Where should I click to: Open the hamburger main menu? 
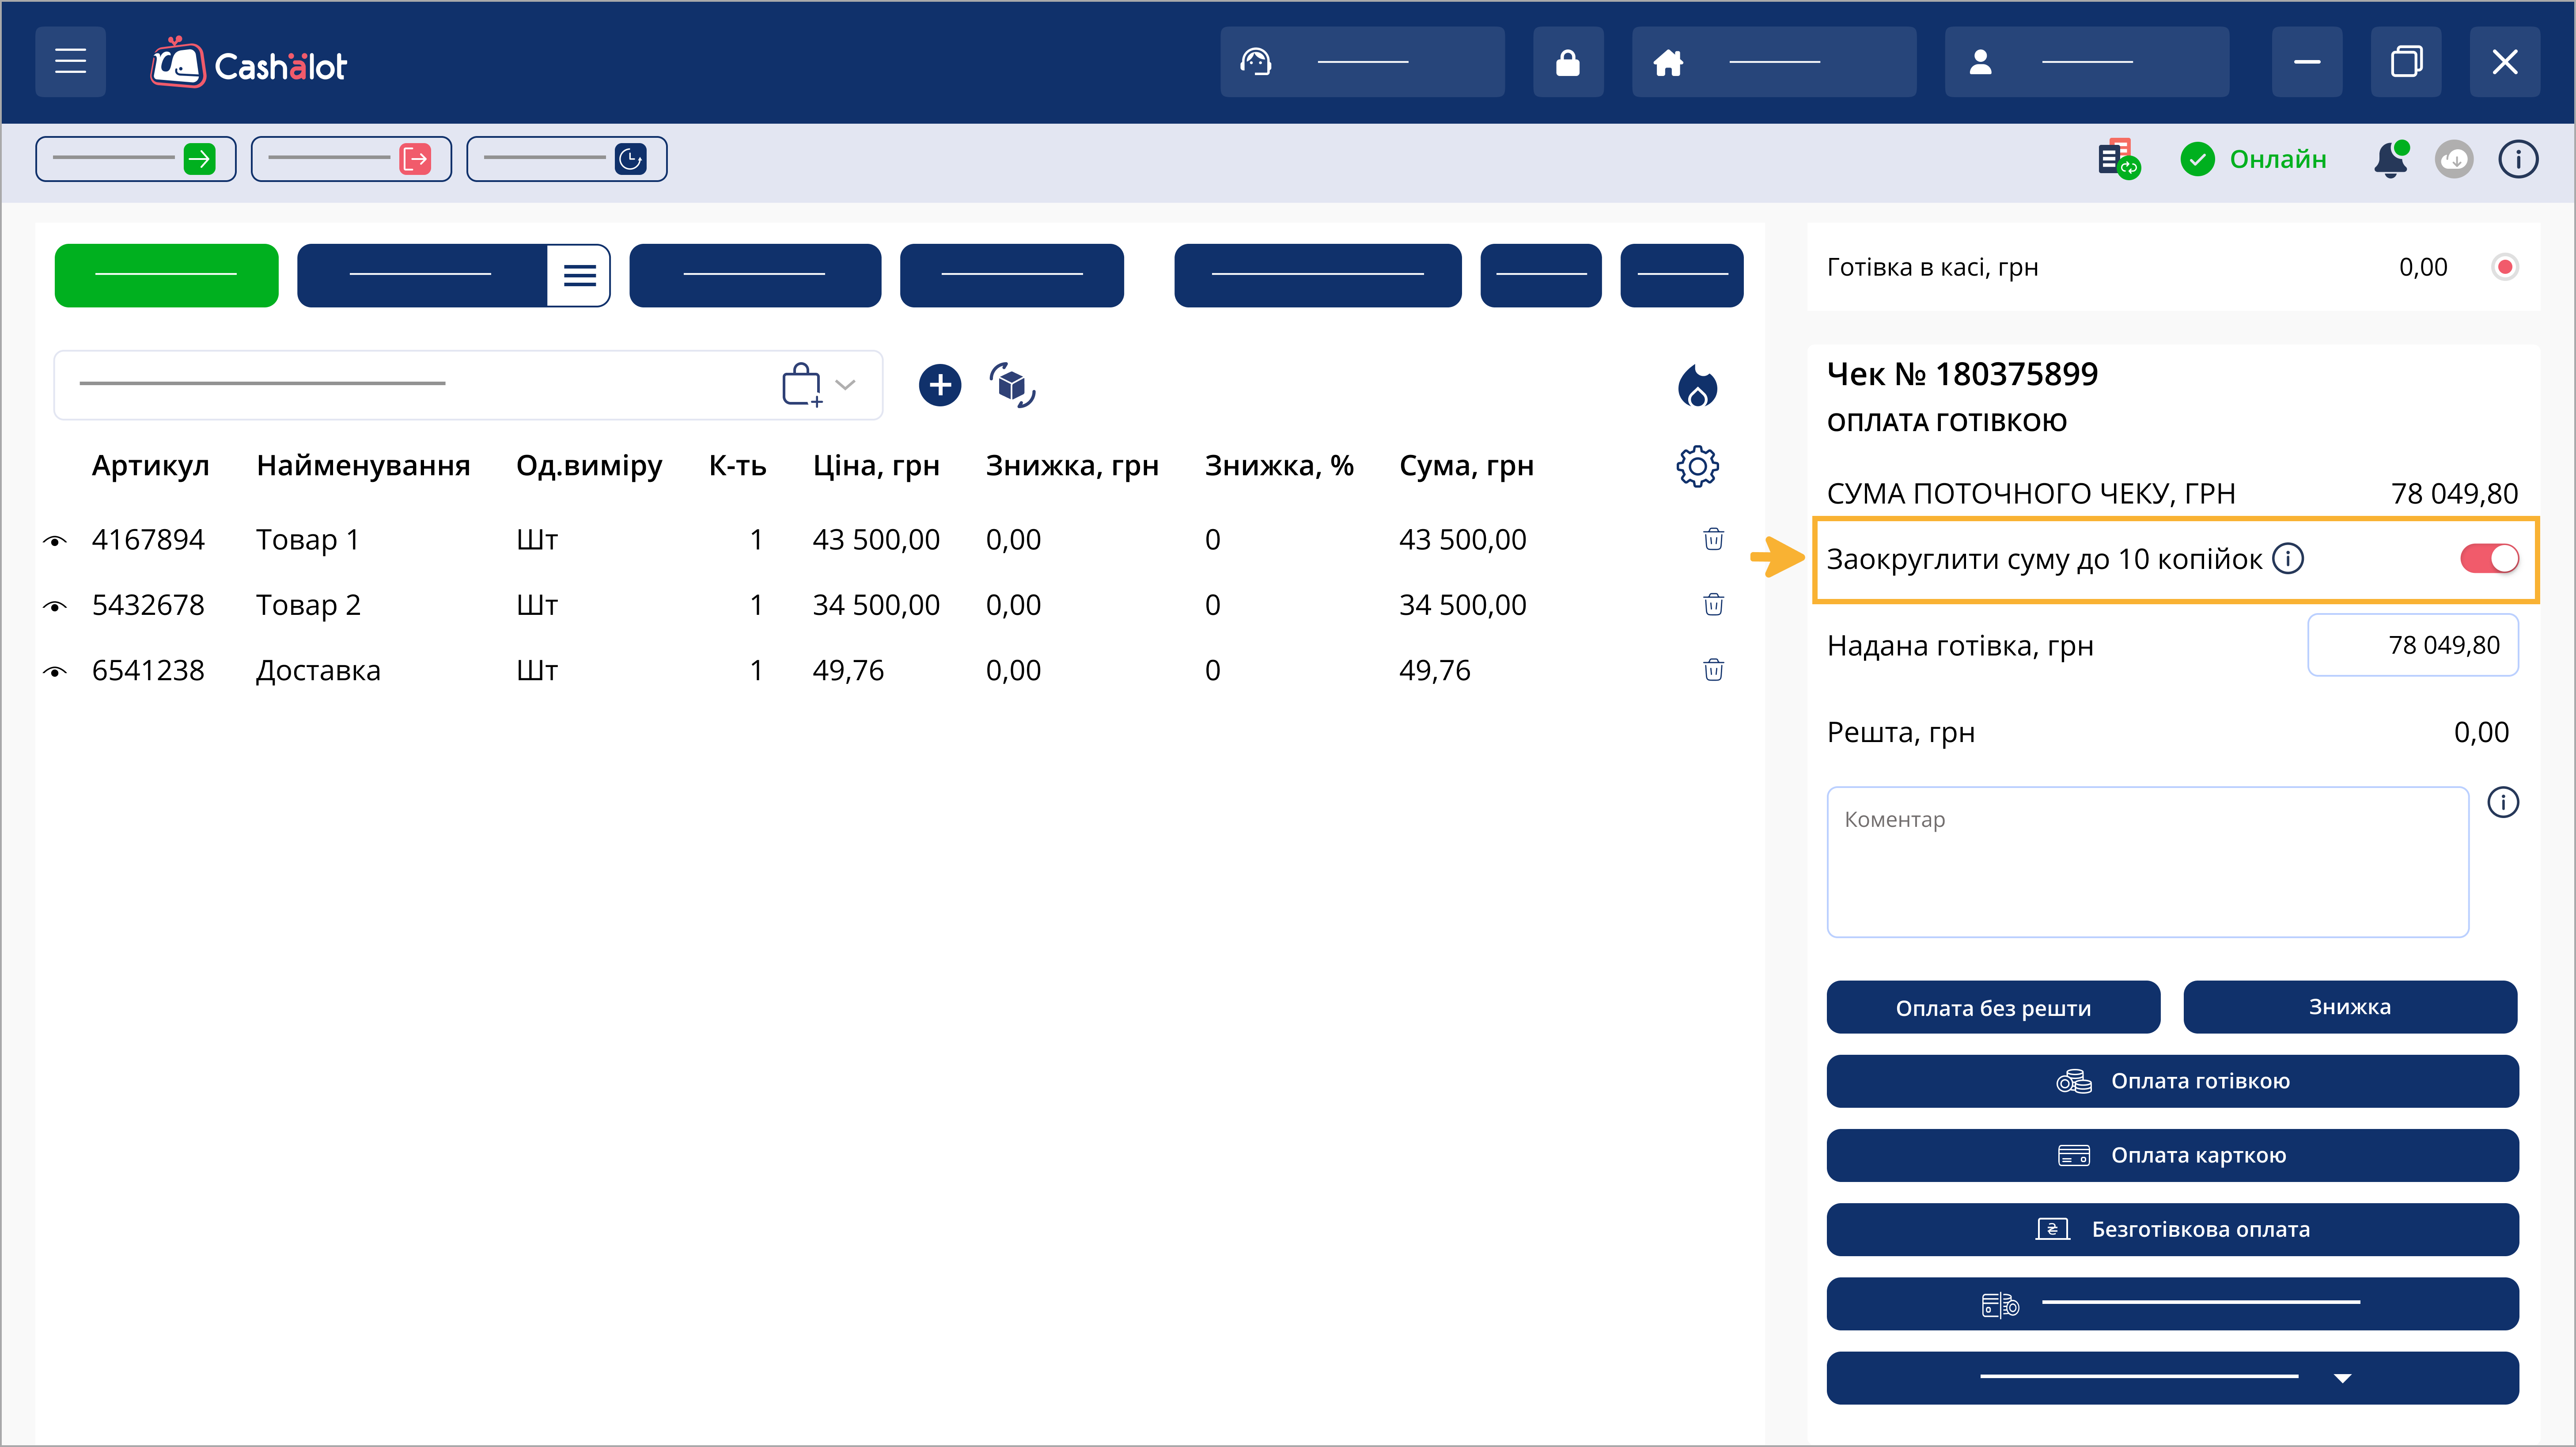70,62
